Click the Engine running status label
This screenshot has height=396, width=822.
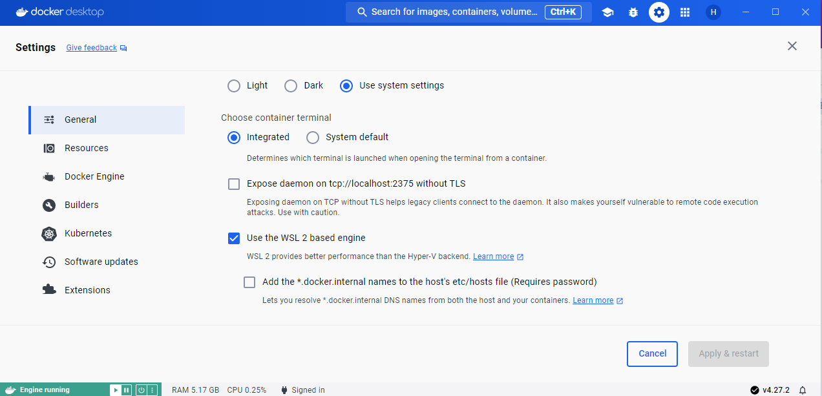(45, 390)
